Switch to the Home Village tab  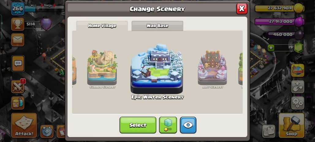coord(102,26)
